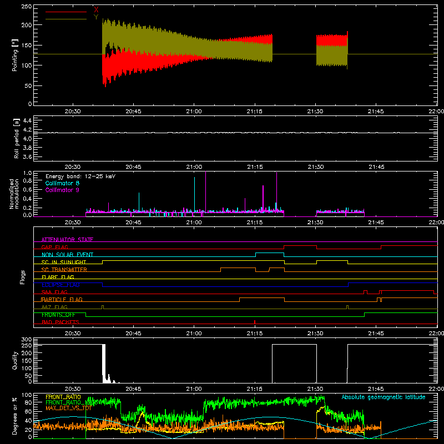Click 200 tick on Pointing axis
The height and width of the screenshot is (444, 444).
coord(27,25)
